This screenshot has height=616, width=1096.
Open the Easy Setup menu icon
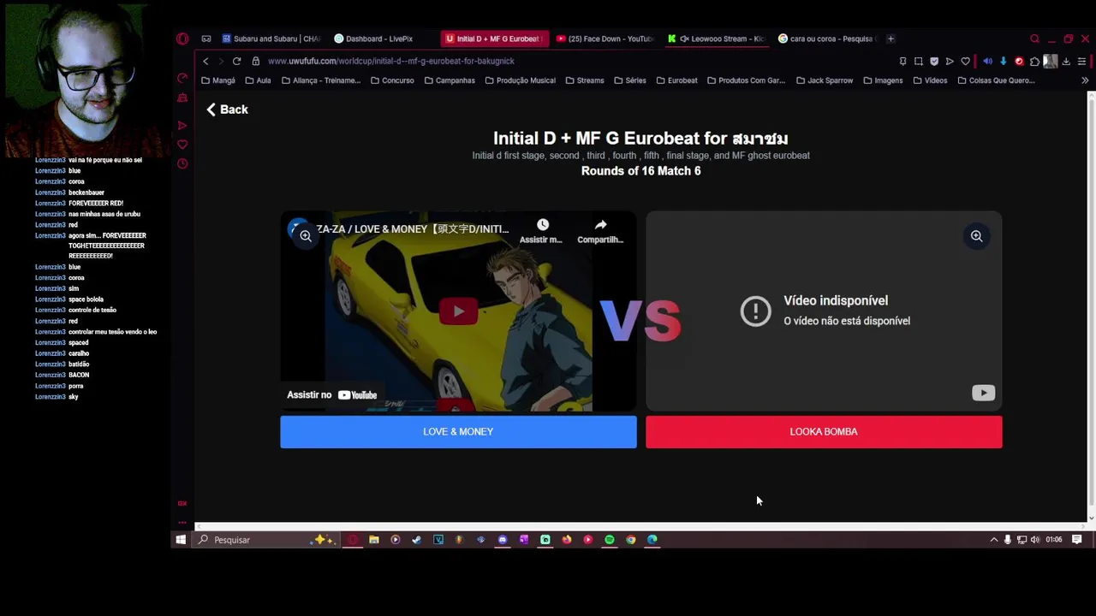1081,61
